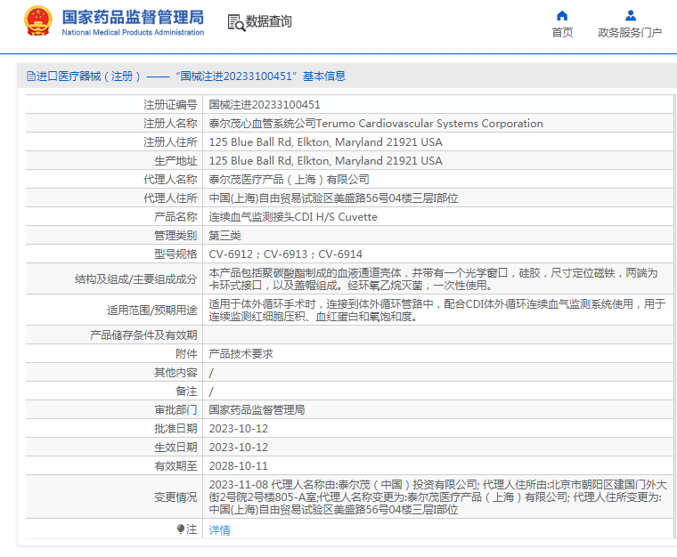Click the 代理人住所 address value
677x557 pixels.
[x=333, y=198]
